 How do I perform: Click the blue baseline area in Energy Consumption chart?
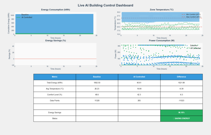(x=54, y=24)
